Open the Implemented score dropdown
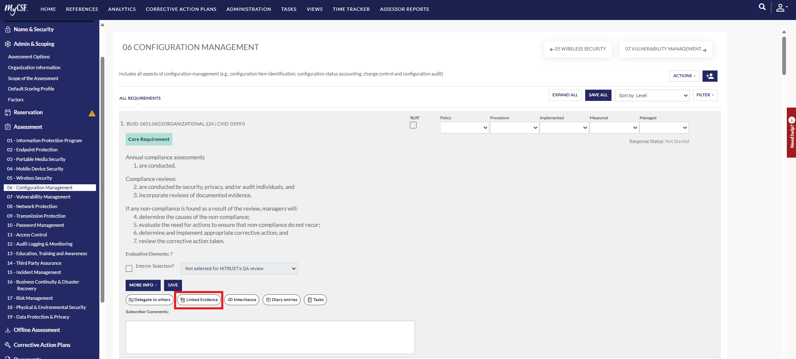 pos(564,128)
